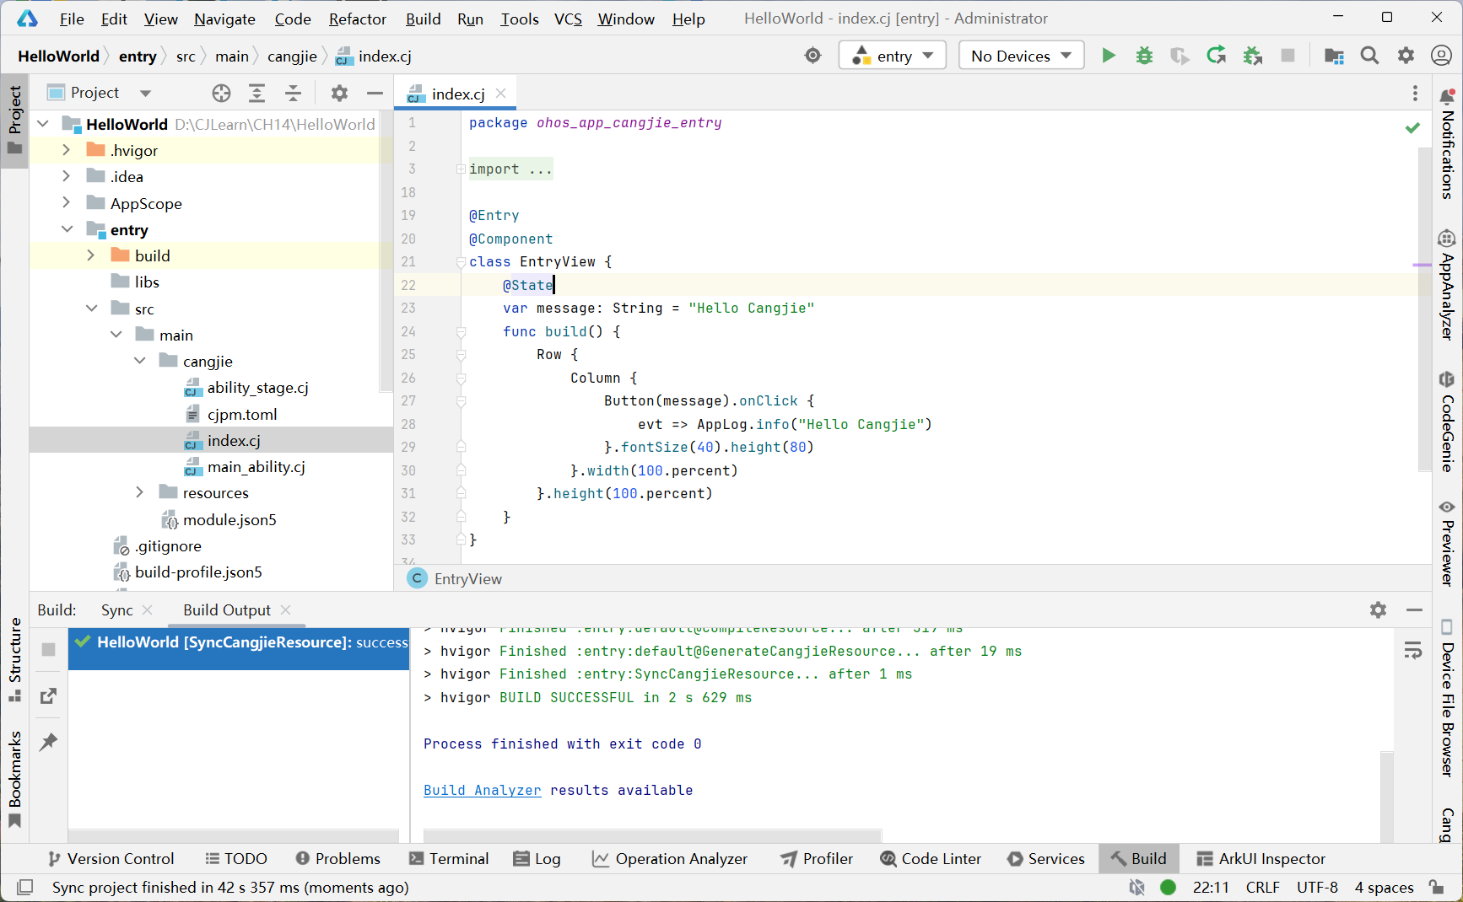Start debugging with the green bug icon
Screen dimensions: 1463x902
pos(1144,56)
